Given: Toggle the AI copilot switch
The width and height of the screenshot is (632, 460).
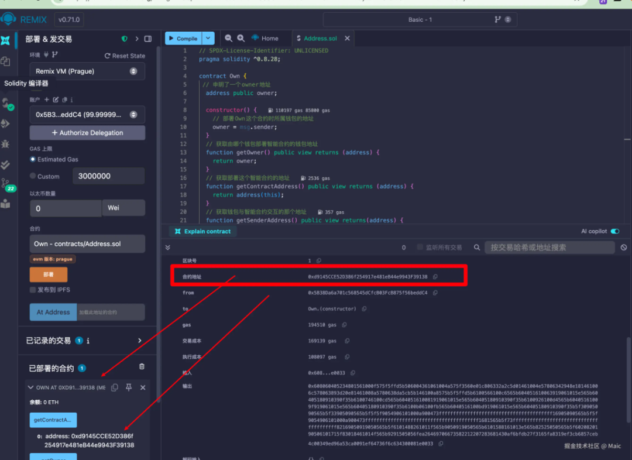Looking at the screenshot, I should coord(615,231).
